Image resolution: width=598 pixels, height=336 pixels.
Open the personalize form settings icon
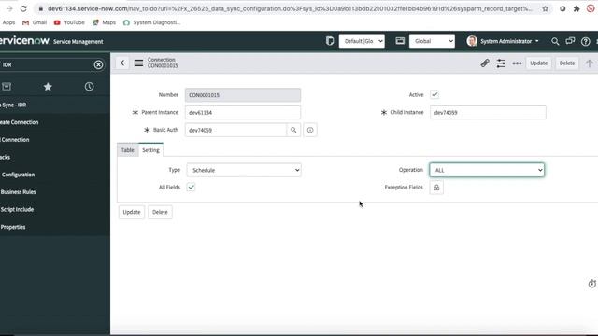(x=501, y=63)
